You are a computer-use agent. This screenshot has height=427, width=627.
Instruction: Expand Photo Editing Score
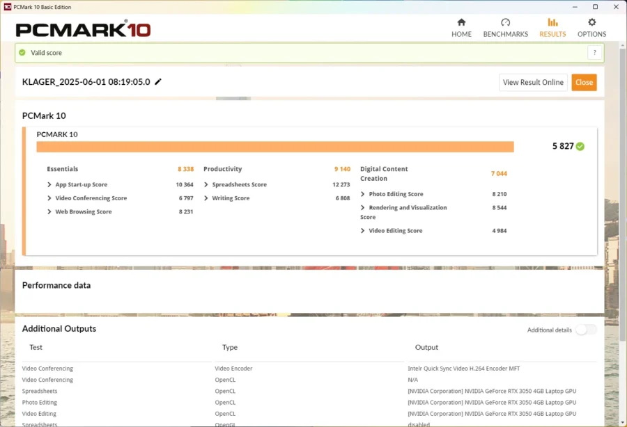pos(363,194)
